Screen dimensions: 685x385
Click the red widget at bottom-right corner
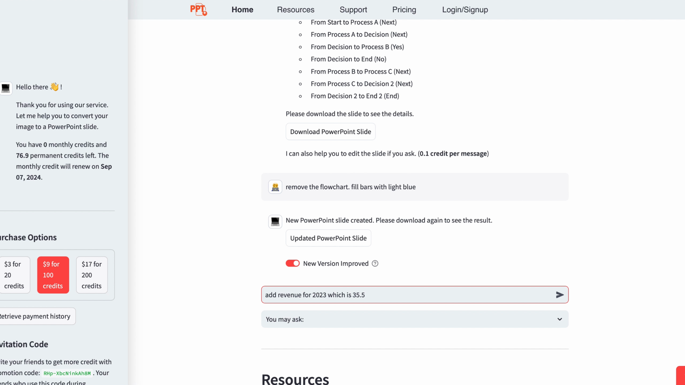coord(681,375)
